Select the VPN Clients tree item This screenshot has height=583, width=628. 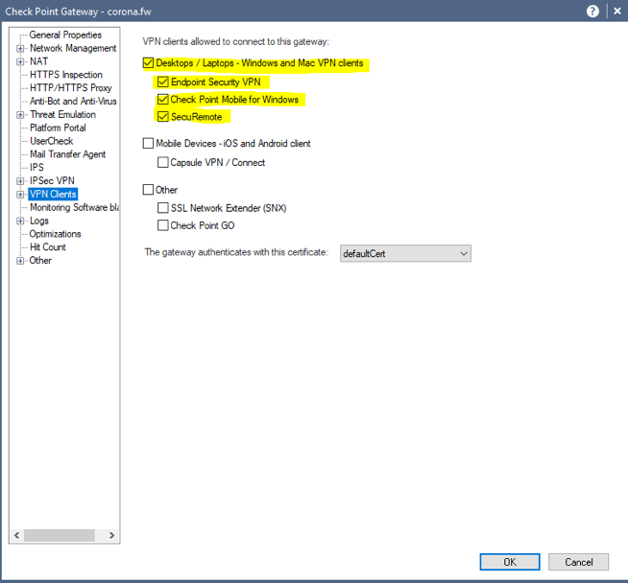click(x=53, y=194)
